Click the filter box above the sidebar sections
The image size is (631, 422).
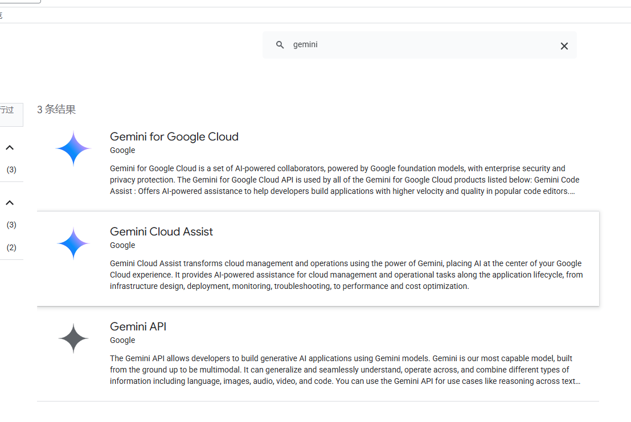click(10, 114)
